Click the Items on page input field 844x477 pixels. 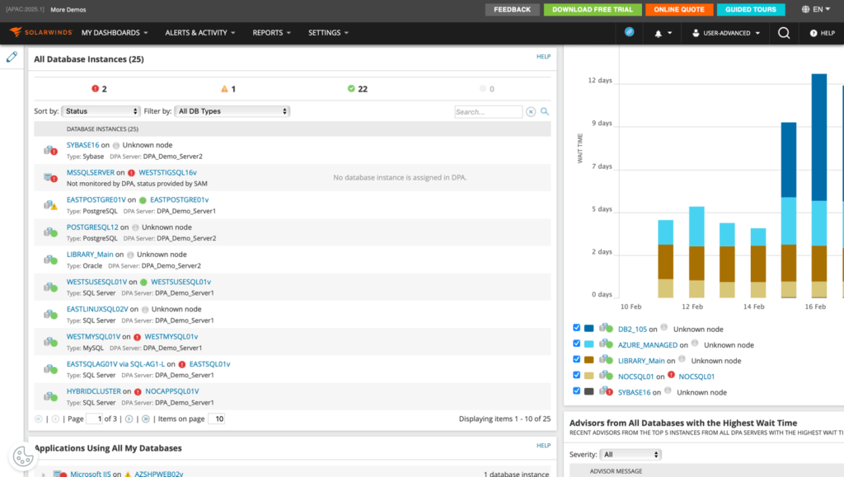[x=217, y=419]
